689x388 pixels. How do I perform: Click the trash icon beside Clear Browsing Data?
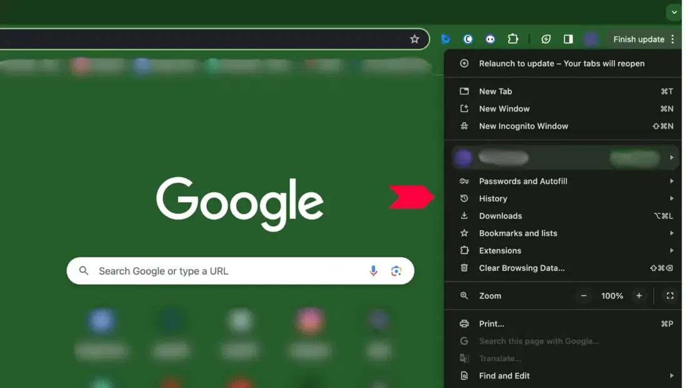[464, 268]
